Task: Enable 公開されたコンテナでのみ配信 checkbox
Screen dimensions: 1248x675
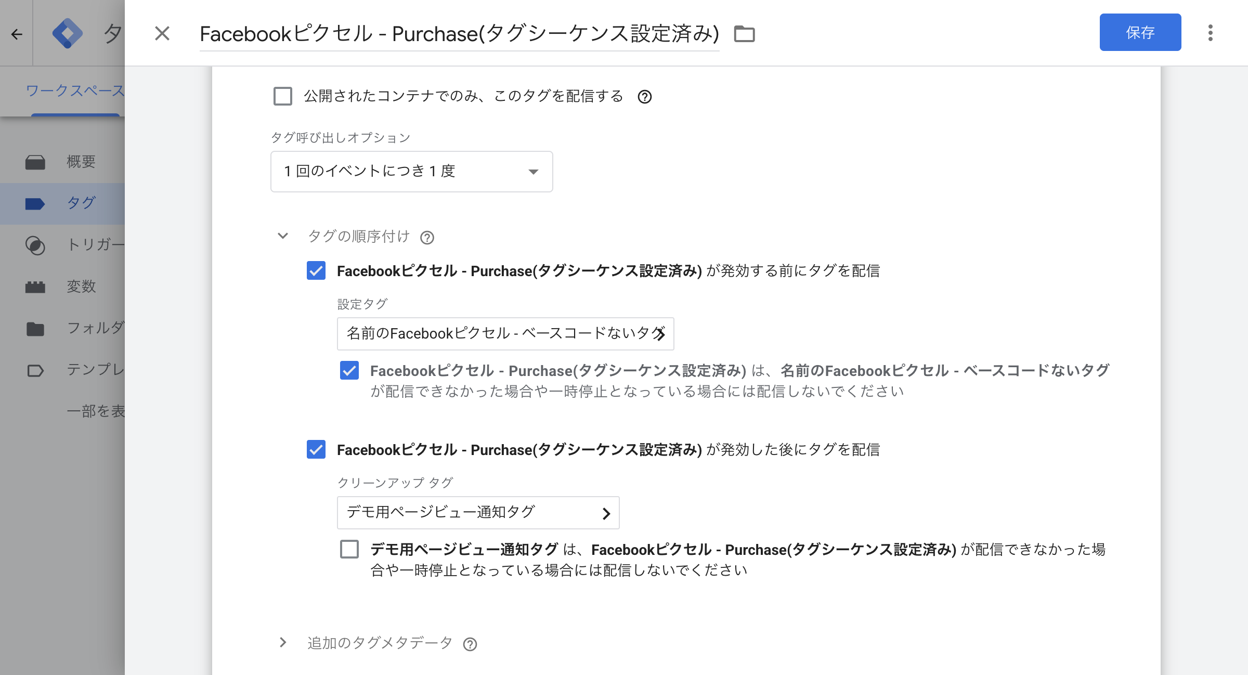Action: [x=283, y=96]
